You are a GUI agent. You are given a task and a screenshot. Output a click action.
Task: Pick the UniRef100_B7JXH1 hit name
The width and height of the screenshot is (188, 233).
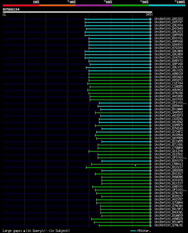169,145
